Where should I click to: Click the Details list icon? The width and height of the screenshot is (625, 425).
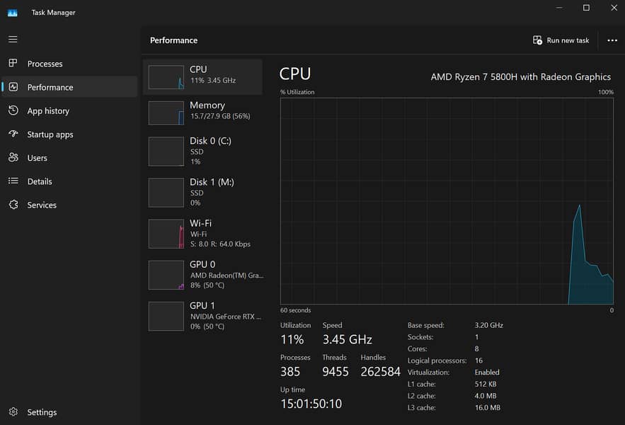(13, 181)
